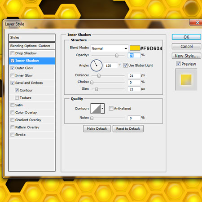Open the contour curve thumbnail
202x202 pixels.
[x=96, y=109]
